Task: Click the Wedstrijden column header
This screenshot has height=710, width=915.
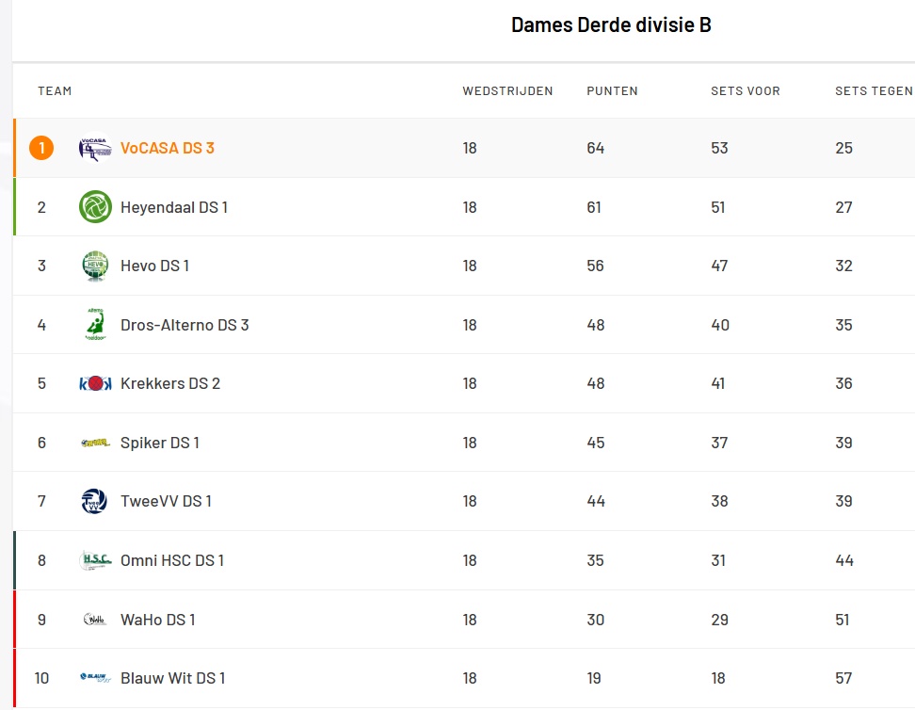Action: tap(507, 91)
